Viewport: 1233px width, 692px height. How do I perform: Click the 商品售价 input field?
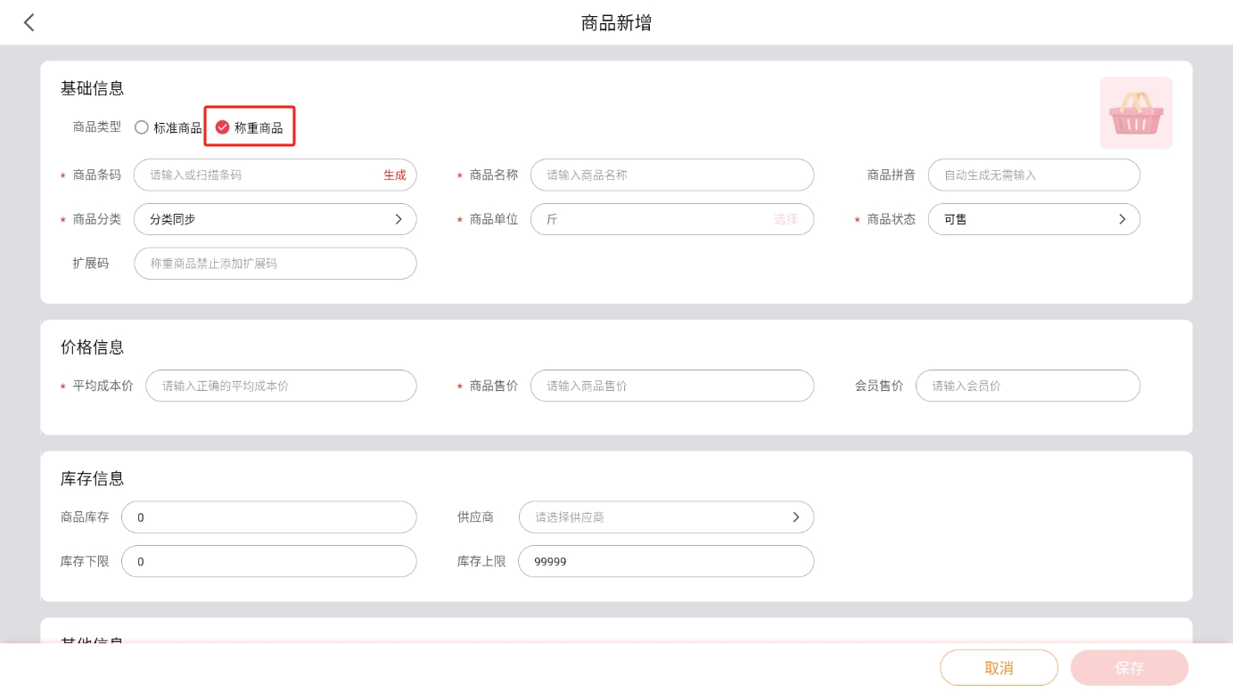tap(671, 387)
